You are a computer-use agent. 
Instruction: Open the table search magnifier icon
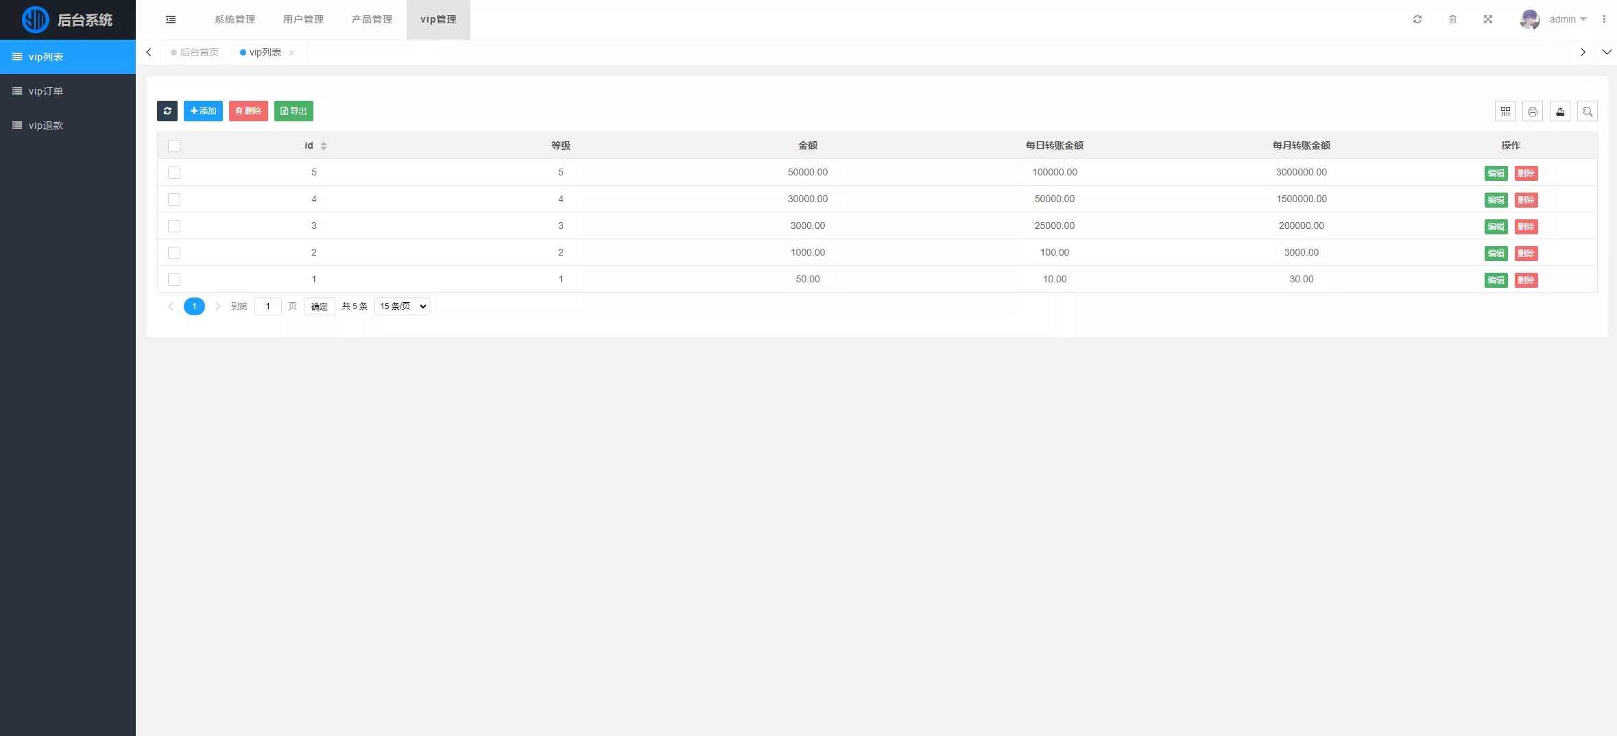pos(1588,112)
